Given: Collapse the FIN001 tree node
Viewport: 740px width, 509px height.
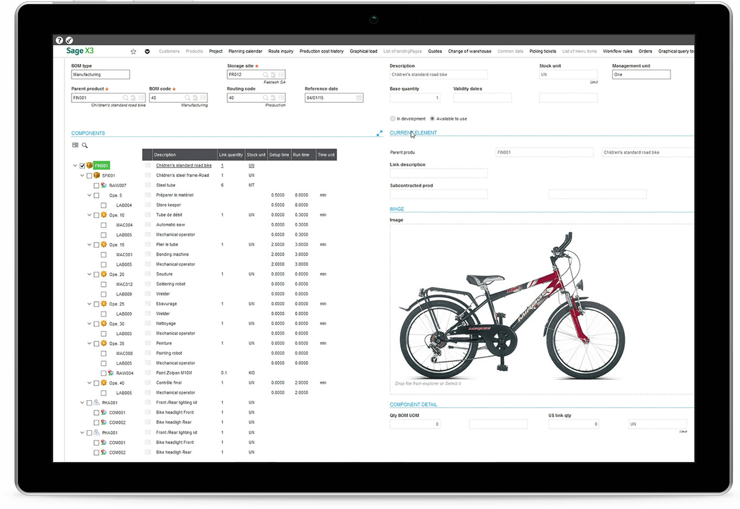Looking at the screenshot, I should 75,166.
